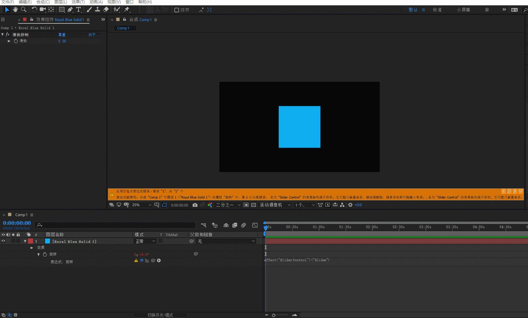Hide the Royal Blue Solid 1 layer
Image resolution: width=528 pixels, height=318 pixels.
point(3,241)
